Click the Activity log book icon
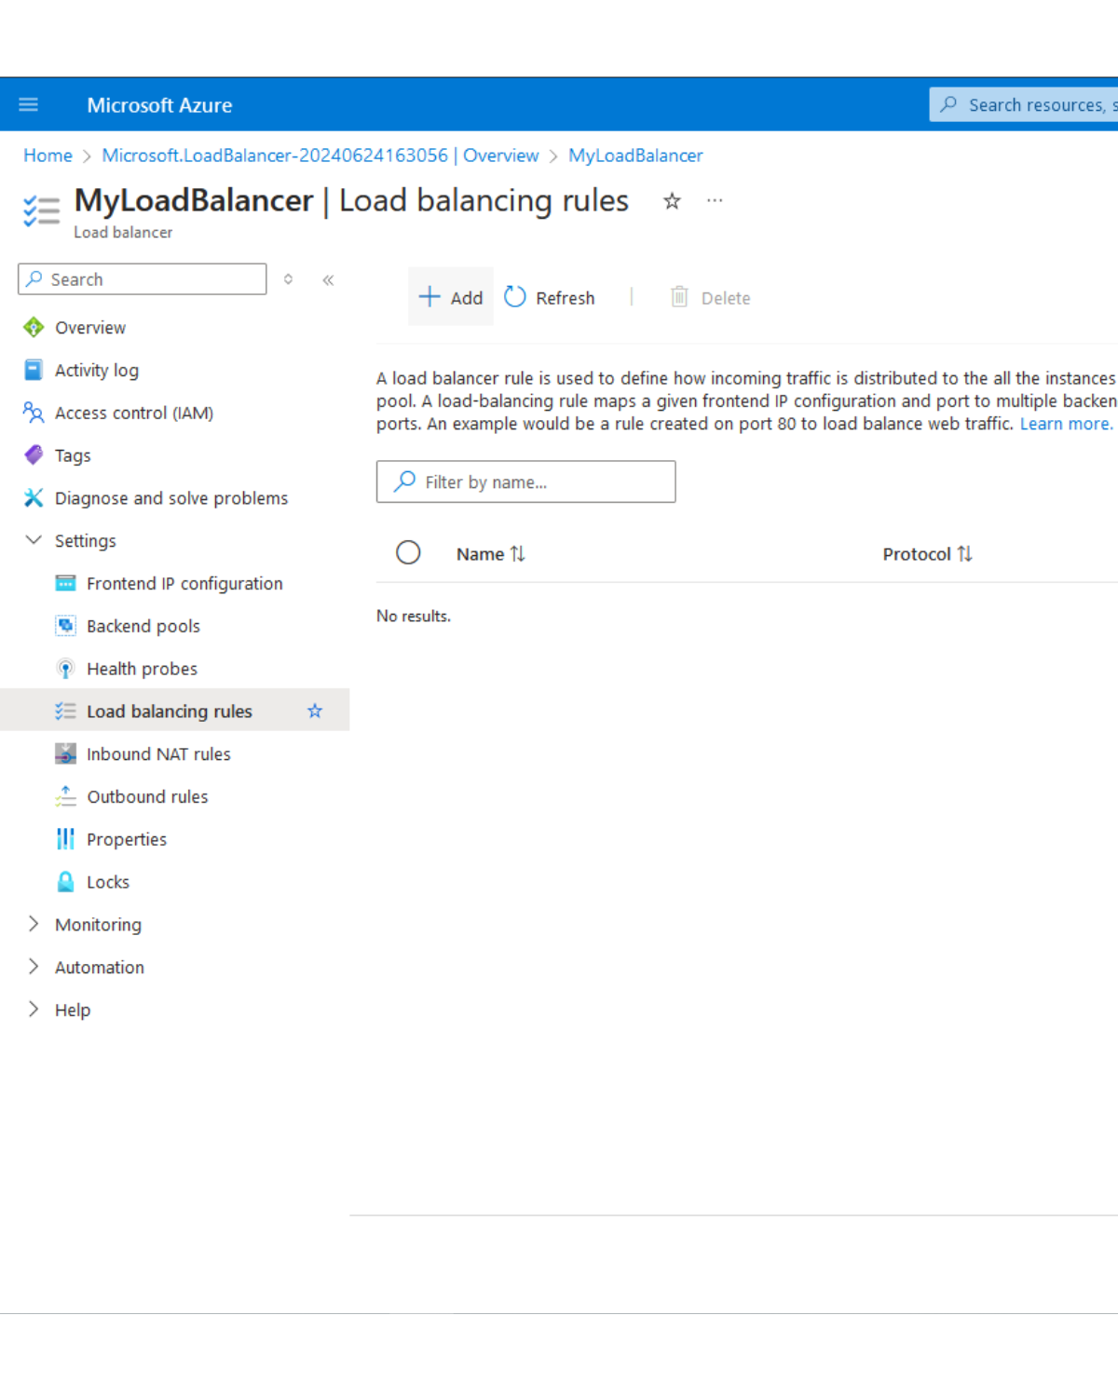 34,370
